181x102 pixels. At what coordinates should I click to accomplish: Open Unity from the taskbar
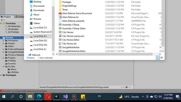pos(57,97)
